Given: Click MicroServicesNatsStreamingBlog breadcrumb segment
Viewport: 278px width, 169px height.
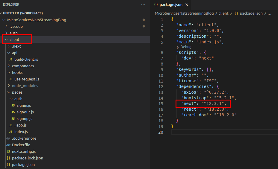Looking at the screenshot, I should (x=184, y=13).
